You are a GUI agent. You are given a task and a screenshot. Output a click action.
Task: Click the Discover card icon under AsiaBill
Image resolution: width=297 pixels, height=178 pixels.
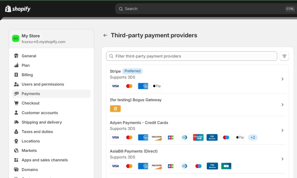coord(157,166)
